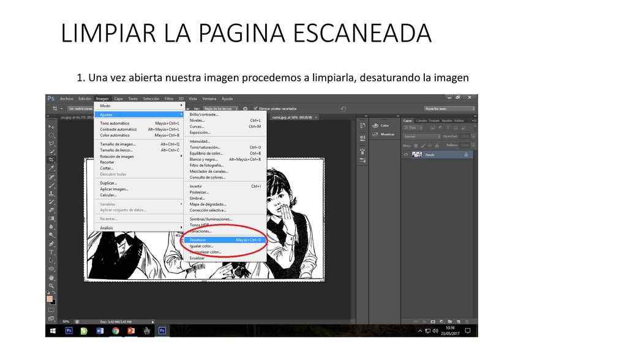Open the Muestras swatches panel

[x=383, y=134]
